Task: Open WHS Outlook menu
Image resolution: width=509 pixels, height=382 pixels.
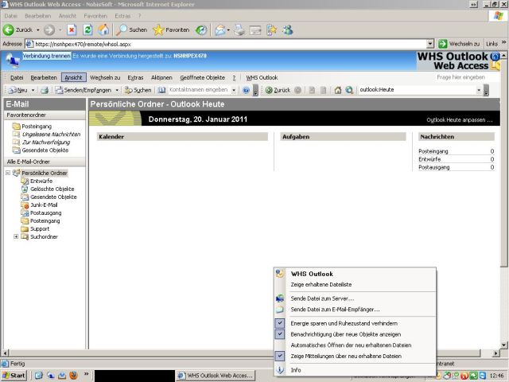Action: click(x=262, y=78)
